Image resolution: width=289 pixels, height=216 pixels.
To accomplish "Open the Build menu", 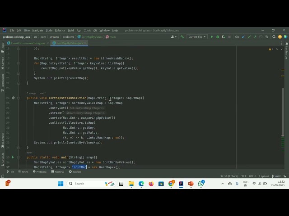I will click(x=71, y=31).
